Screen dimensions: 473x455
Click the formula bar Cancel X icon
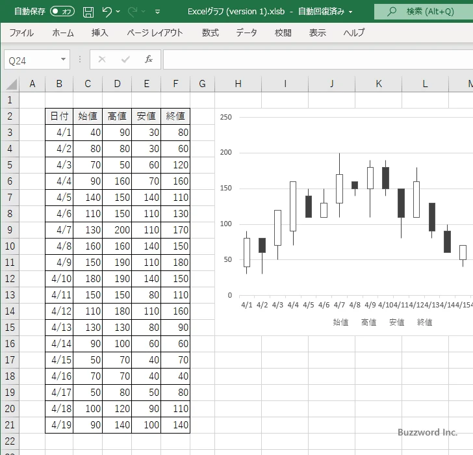coord(102,59)
